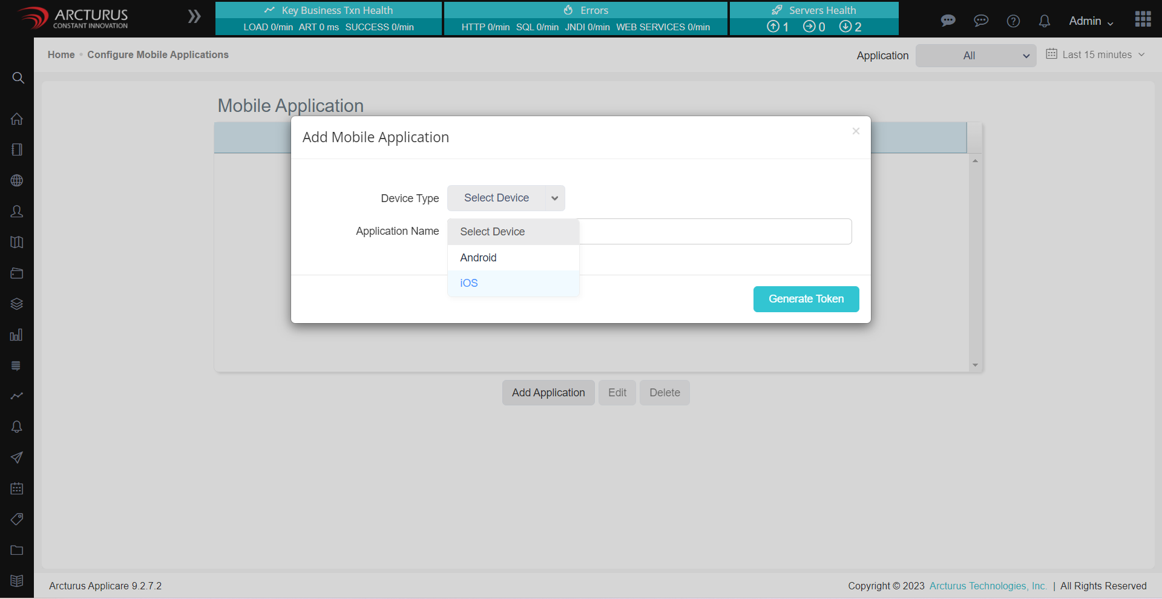Follow the Arcturus Technologies, Inc. link
Viewport: 1162px width, 599px height.
click(988, 586)
